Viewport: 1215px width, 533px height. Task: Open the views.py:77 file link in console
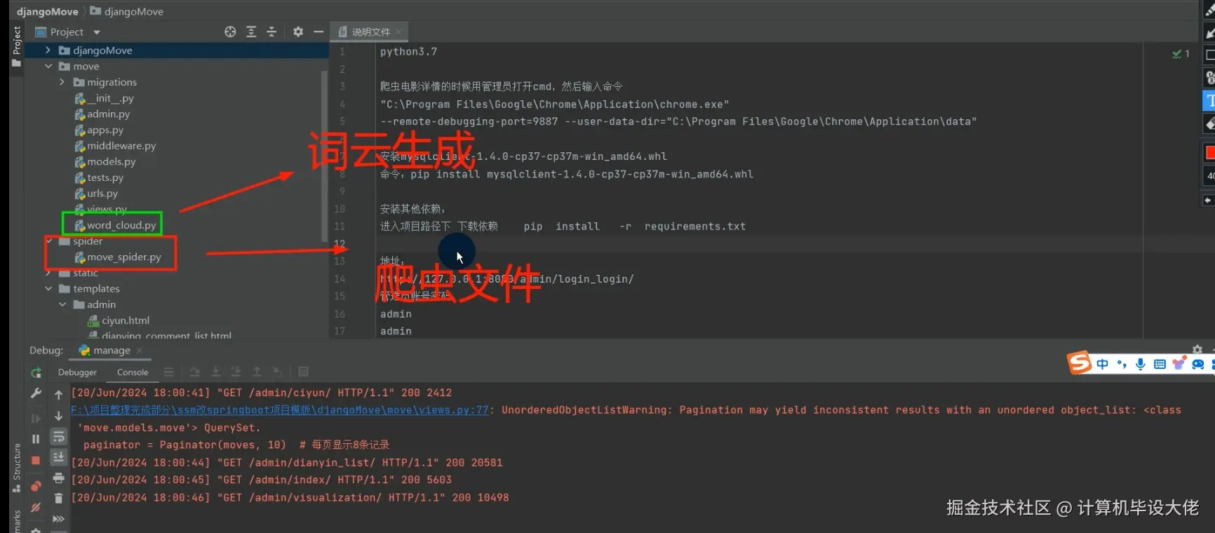pyautogui.click(x=279, y=410)
